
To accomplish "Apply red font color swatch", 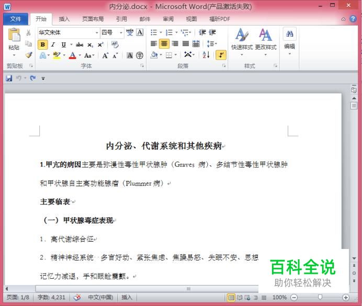I will [x=73, y=55].
